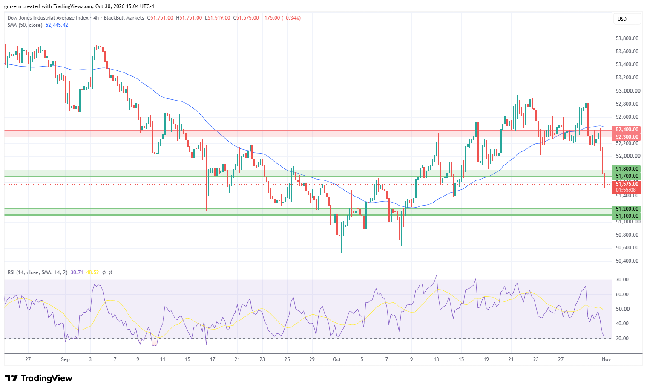Click the Nov label on the time axis

pos(607,359)
